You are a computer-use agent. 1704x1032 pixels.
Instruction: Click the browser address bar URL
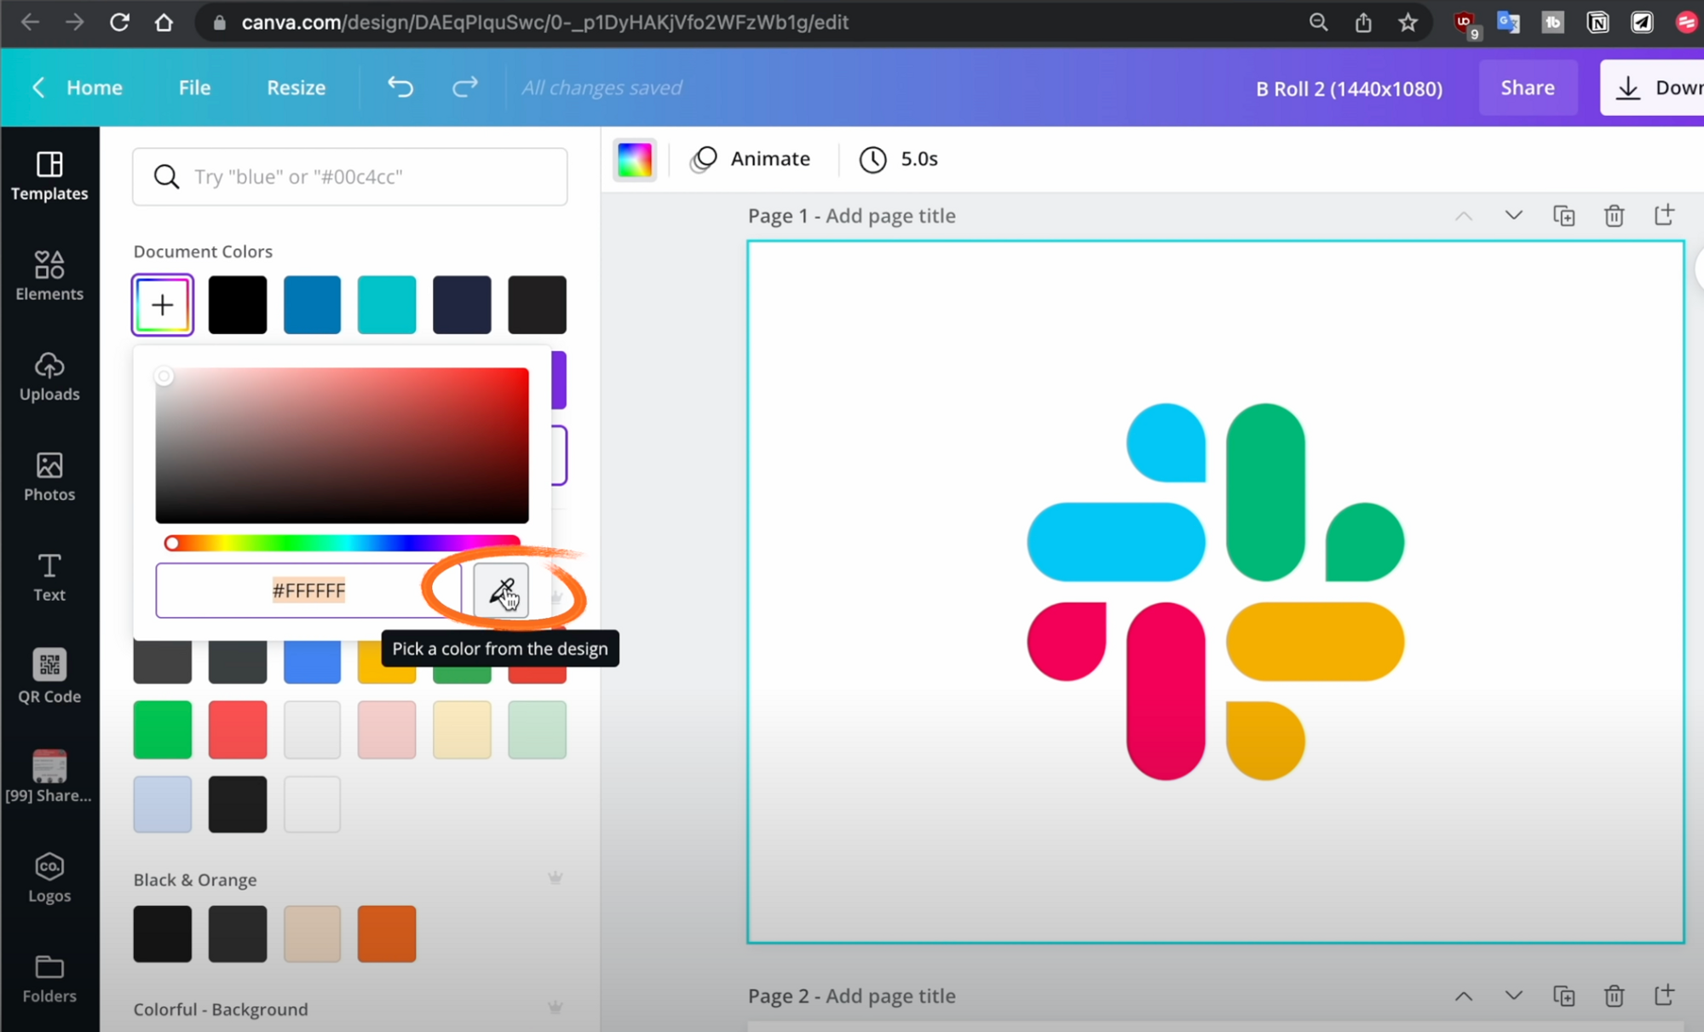pyautogui.click(x=545, y=22)
